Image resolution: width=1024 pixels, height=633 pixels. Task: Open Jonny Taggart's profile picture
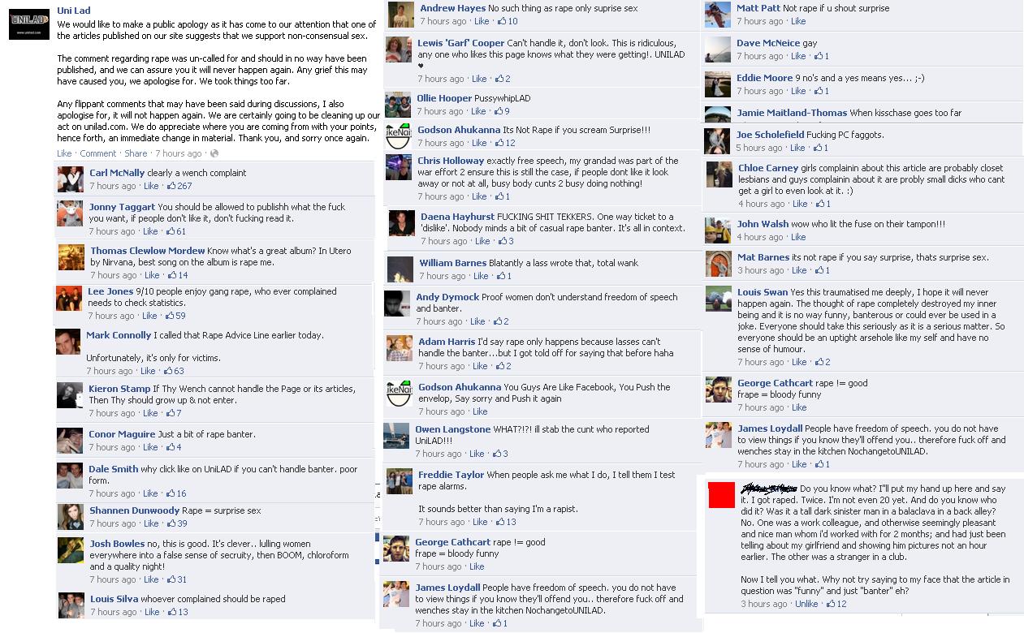click(x=71, y=213)
